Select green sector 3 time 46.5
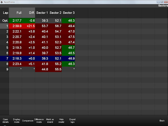 tap(68, 53)
